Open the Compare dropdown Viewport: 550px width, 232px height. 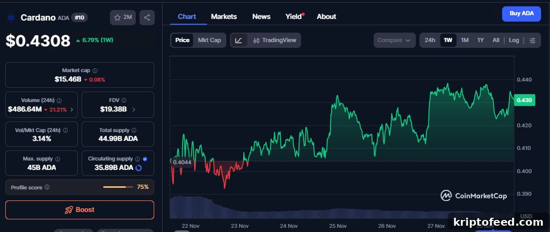click(x=394, y=41)
